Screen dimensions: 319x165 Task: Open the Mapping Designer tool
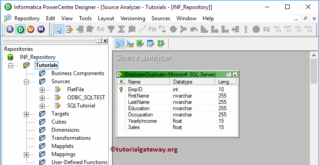[x=161, y=44]
